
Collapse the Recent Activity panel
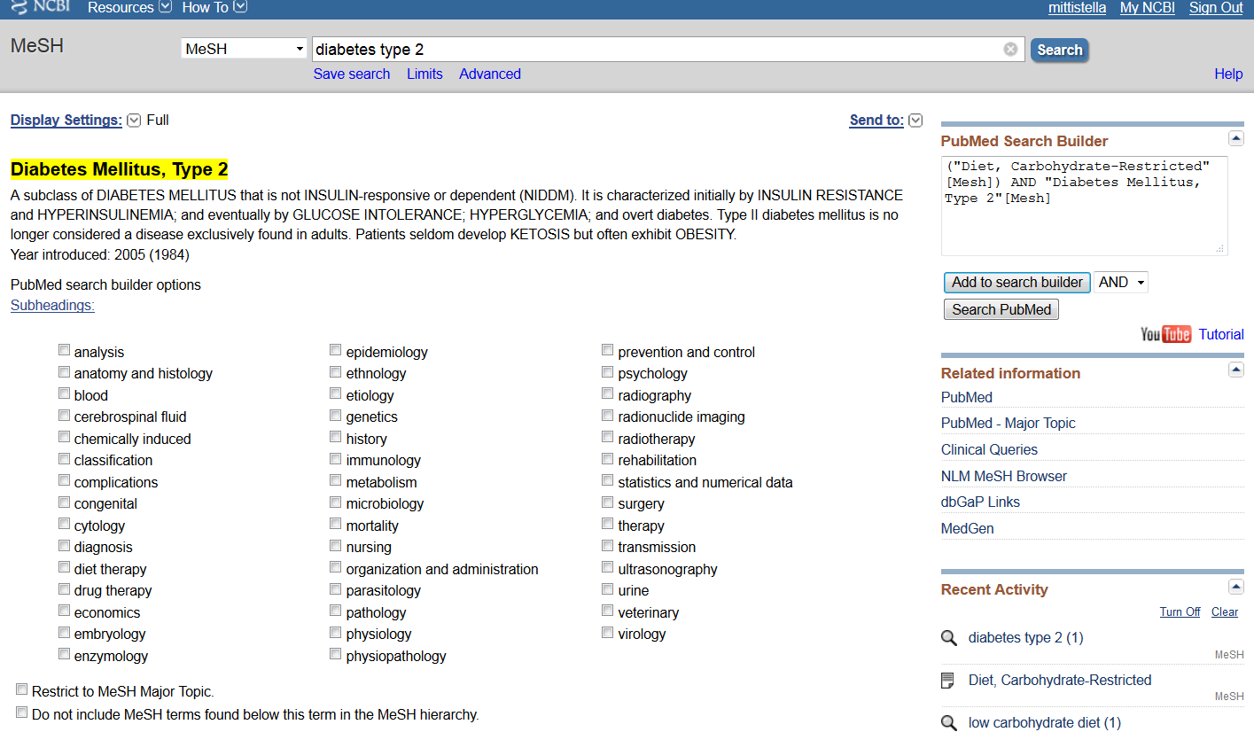pyautogui.click(x=1236, y=587)
